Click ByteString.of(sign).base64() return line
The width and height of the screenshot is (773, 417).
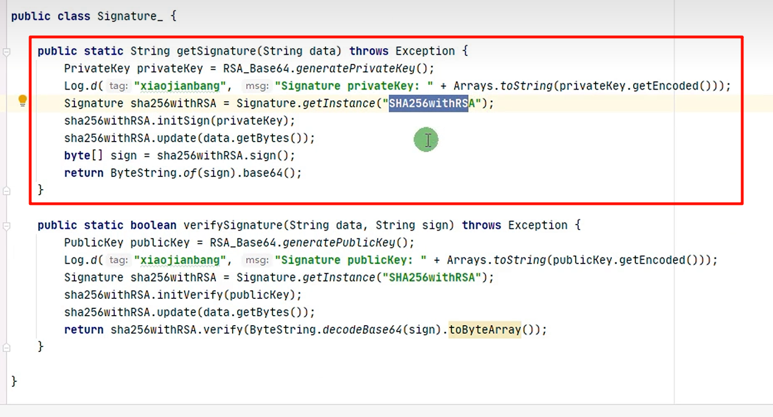(x=206, y=173)
